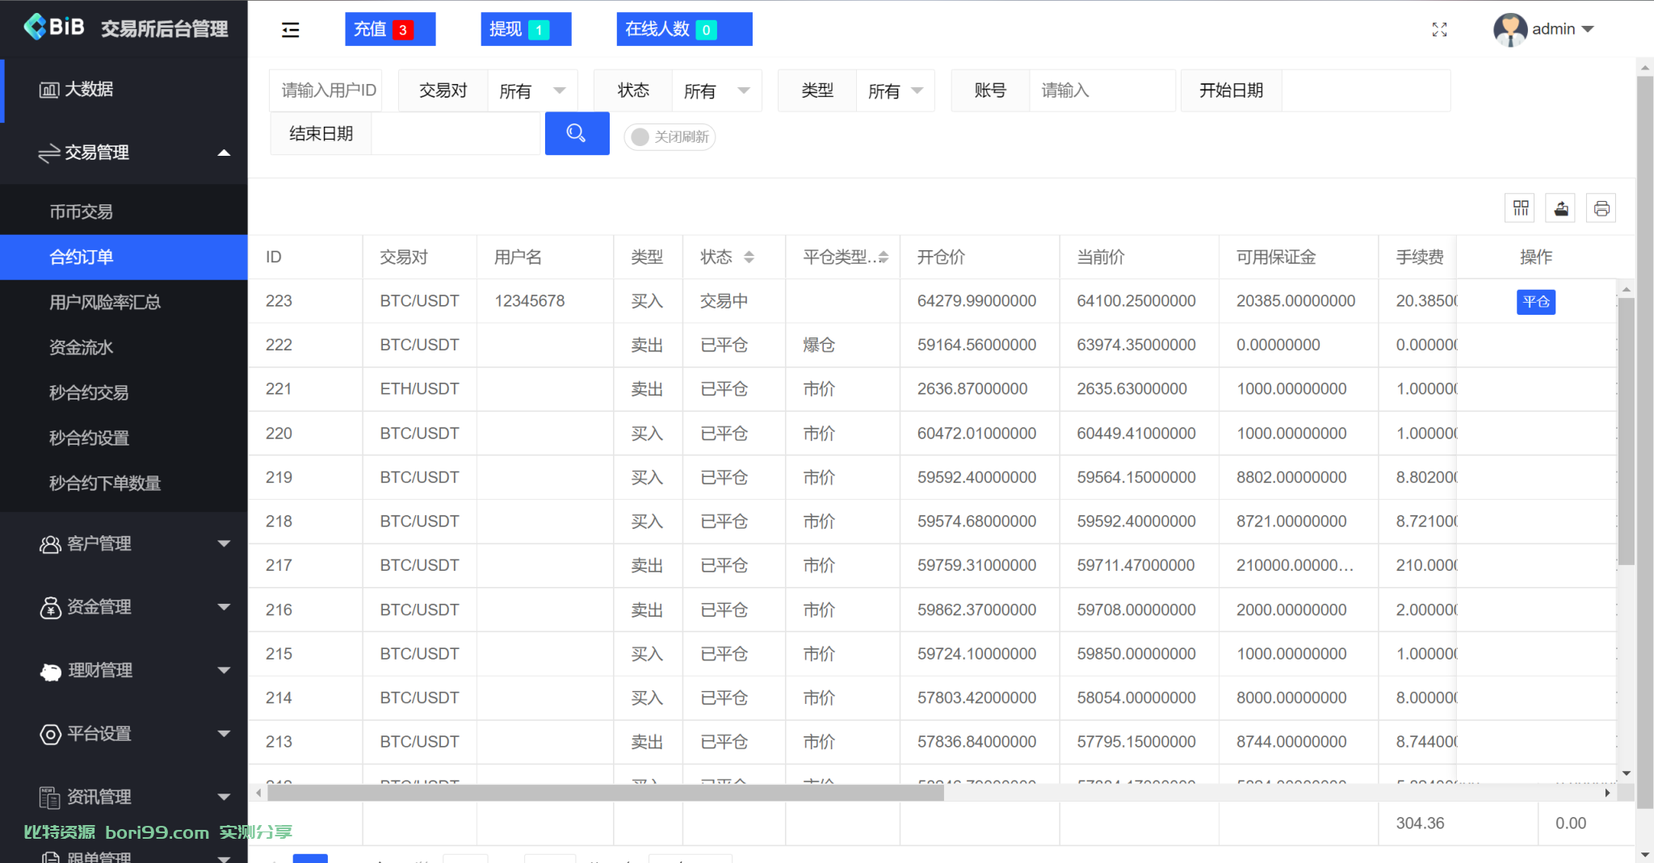Click the table vertical scrollbar

1627,432
